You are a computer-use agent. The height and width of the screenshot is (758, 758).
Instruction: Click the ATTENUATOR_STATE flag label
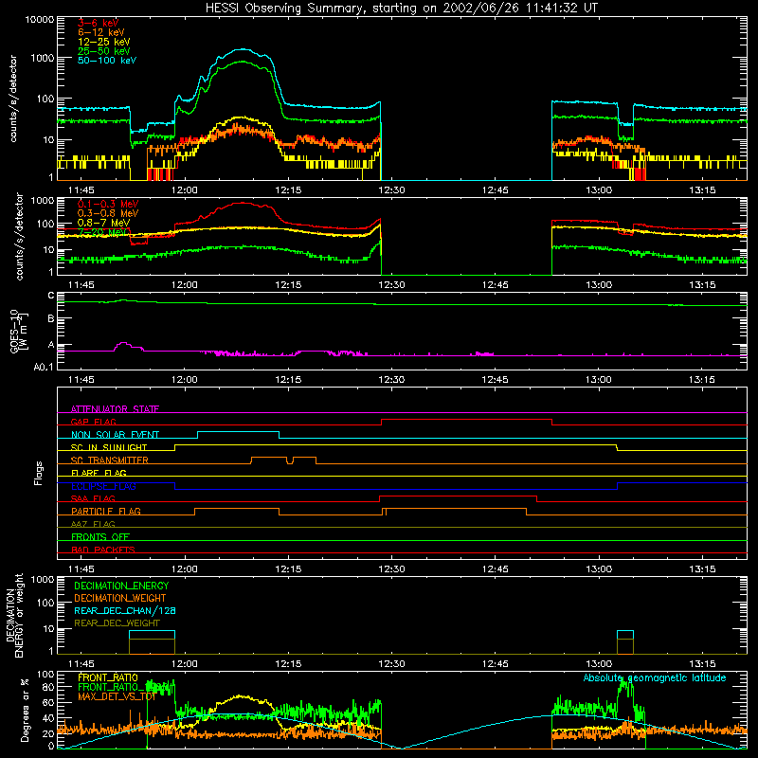115,409
